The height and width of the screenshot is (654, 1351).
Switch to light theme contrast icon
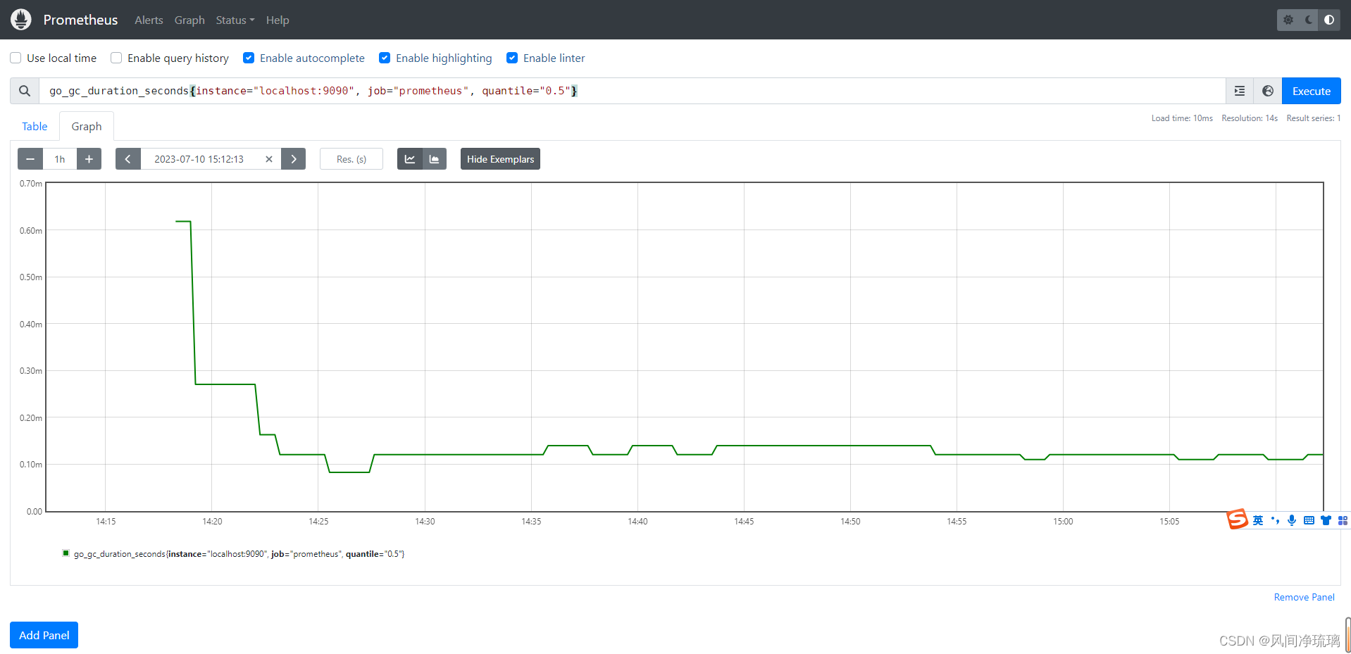1329,20
